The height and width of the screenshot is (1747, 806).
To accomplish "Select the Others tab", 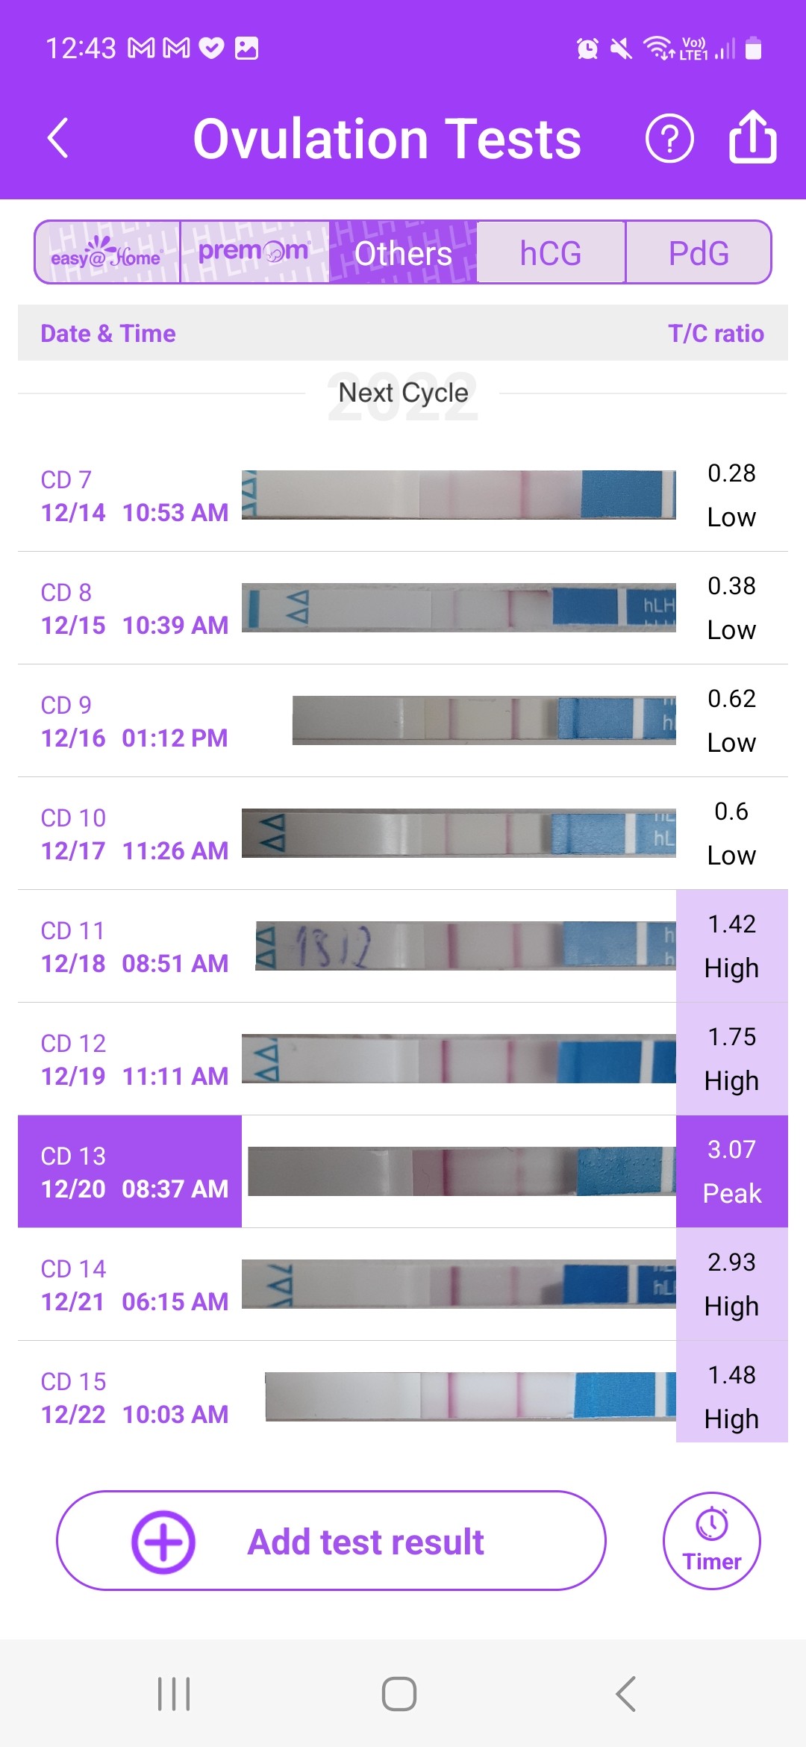I will [403, 253].
